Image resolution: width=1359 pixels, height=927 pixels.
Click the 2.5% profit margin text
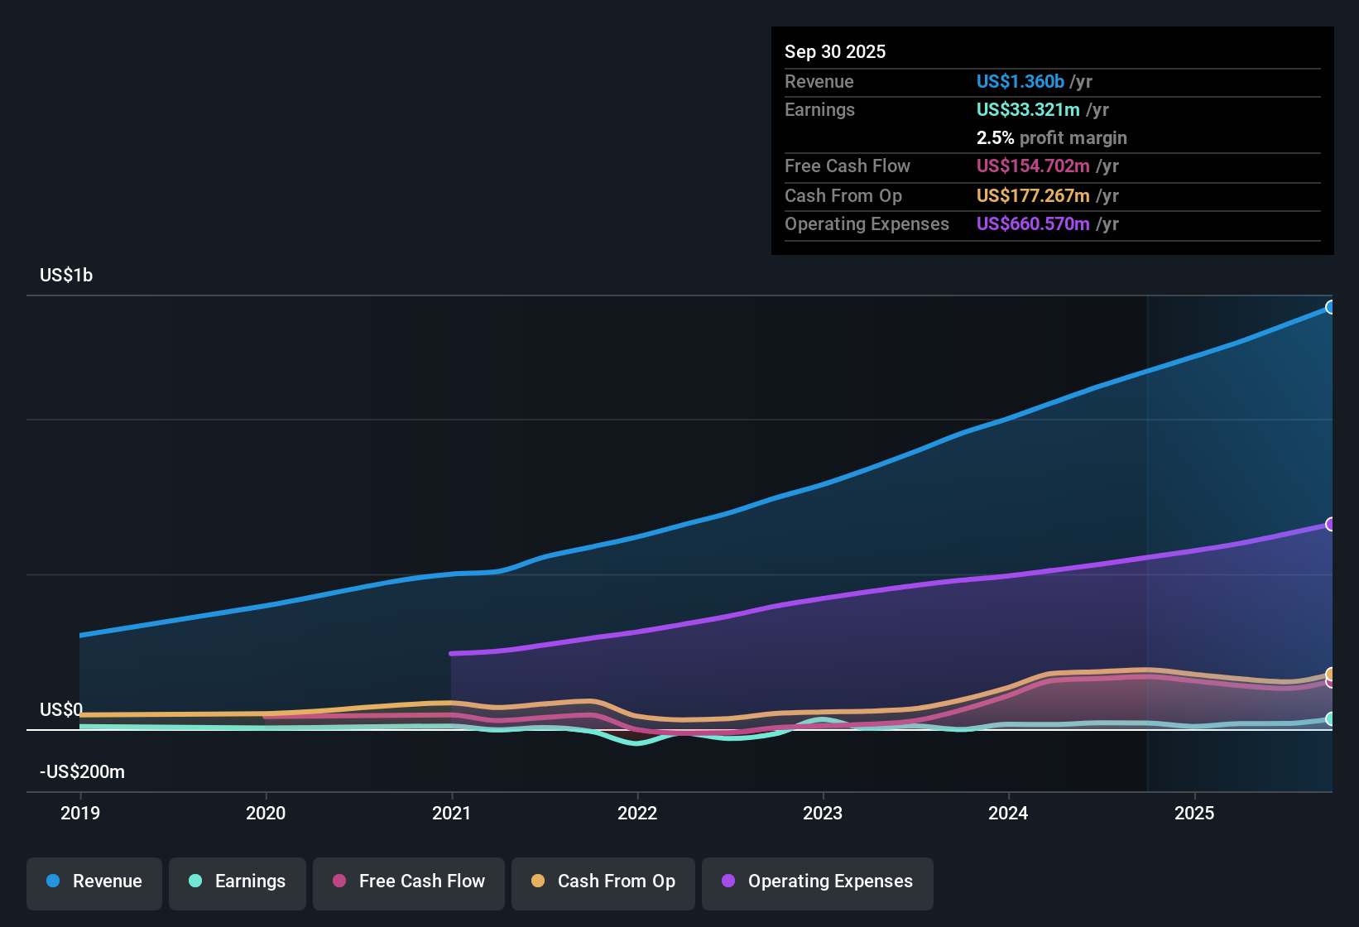click(1051, 138)
